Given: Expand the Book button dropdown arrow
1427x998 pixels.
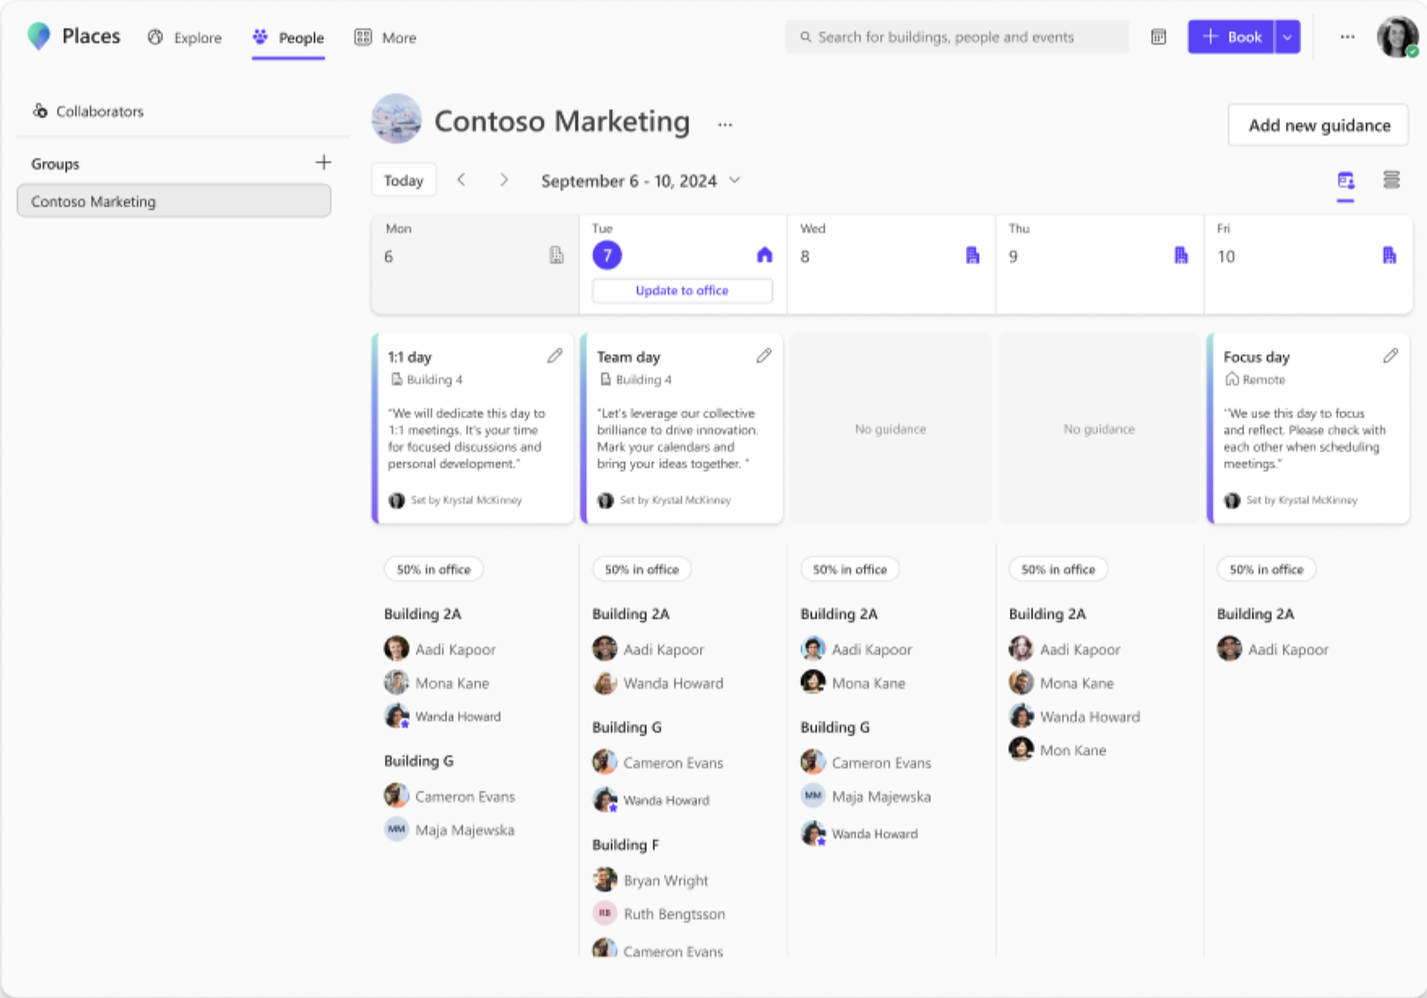Looking at the screenshot, I should (x=1288, y=37).
